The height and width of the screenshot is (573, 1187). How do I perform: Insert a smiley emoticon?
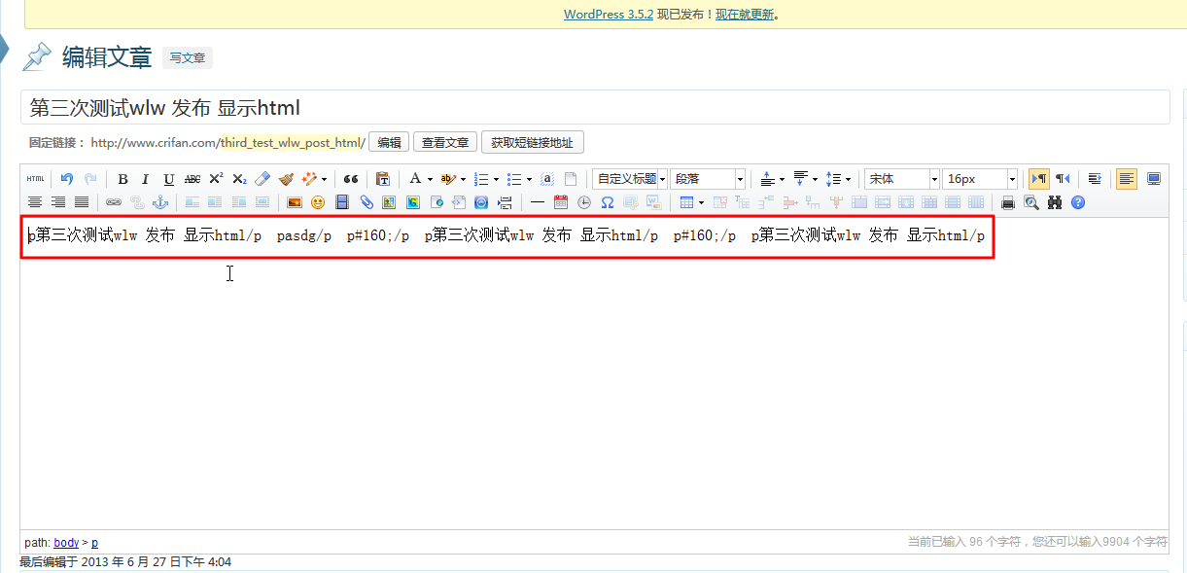[318, 202]
